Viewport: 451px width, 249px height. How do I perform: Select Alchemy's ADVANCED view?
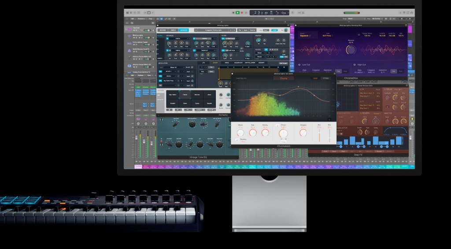tap(184, 30)
